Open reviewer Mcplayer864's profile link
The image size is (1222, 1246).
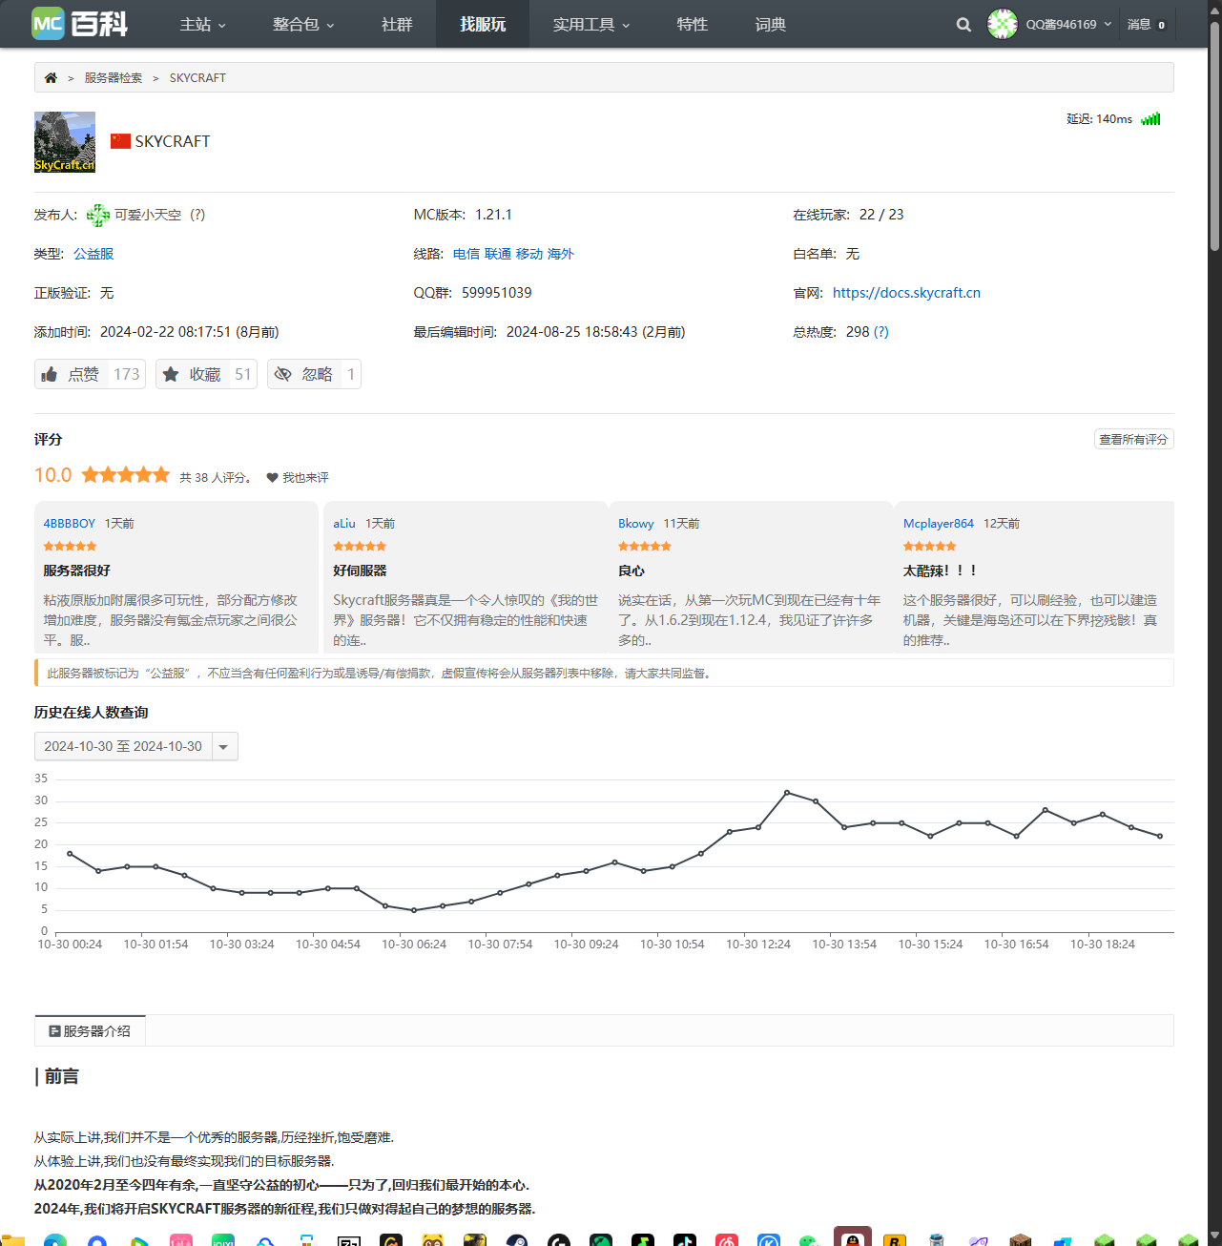click(939, 524)
